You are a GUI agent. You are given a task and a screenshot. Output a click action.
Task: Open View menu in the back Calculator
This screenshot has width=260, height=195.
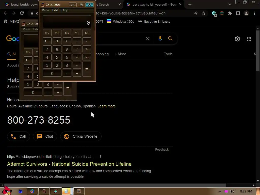[26, 29]
